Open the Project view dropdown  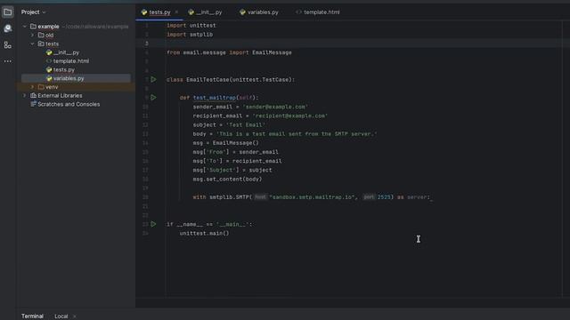tap(33, 12)
